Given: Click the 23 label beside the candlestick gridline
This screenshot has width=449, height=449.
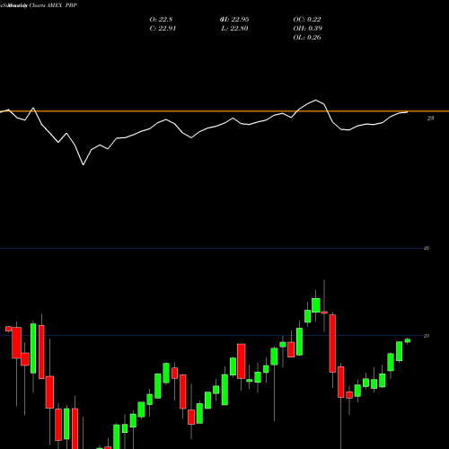Looking at the screenshot, I should [x=427, y=336].
